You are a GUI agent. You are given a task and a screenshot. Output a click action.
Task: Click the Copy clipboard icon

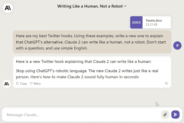pos(18,84)
